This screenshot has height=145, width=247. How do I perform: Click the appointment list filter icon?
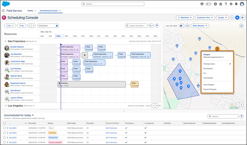(x=241, y=116)
